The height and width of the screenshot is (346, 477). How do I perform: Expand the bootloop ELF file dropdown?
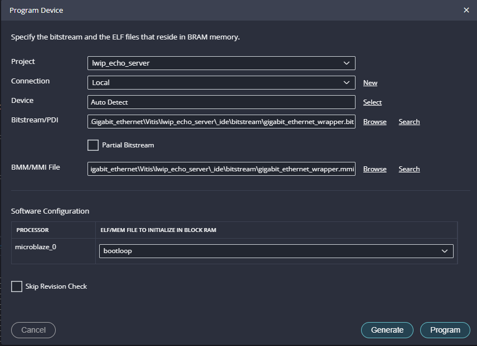444,251
